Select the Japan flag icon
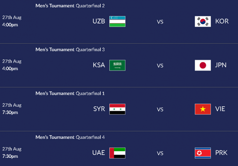The image size is (238, 166). click(x=203, y=65)
